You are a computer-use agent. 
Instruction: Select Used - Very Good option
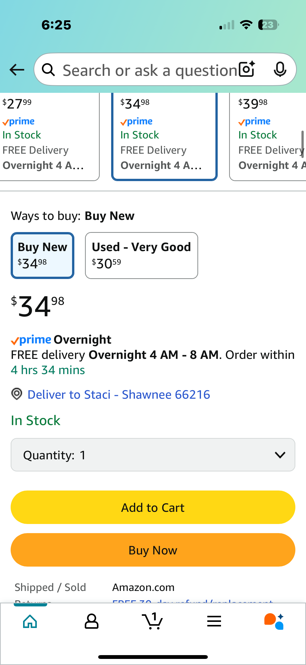point(142,255)
